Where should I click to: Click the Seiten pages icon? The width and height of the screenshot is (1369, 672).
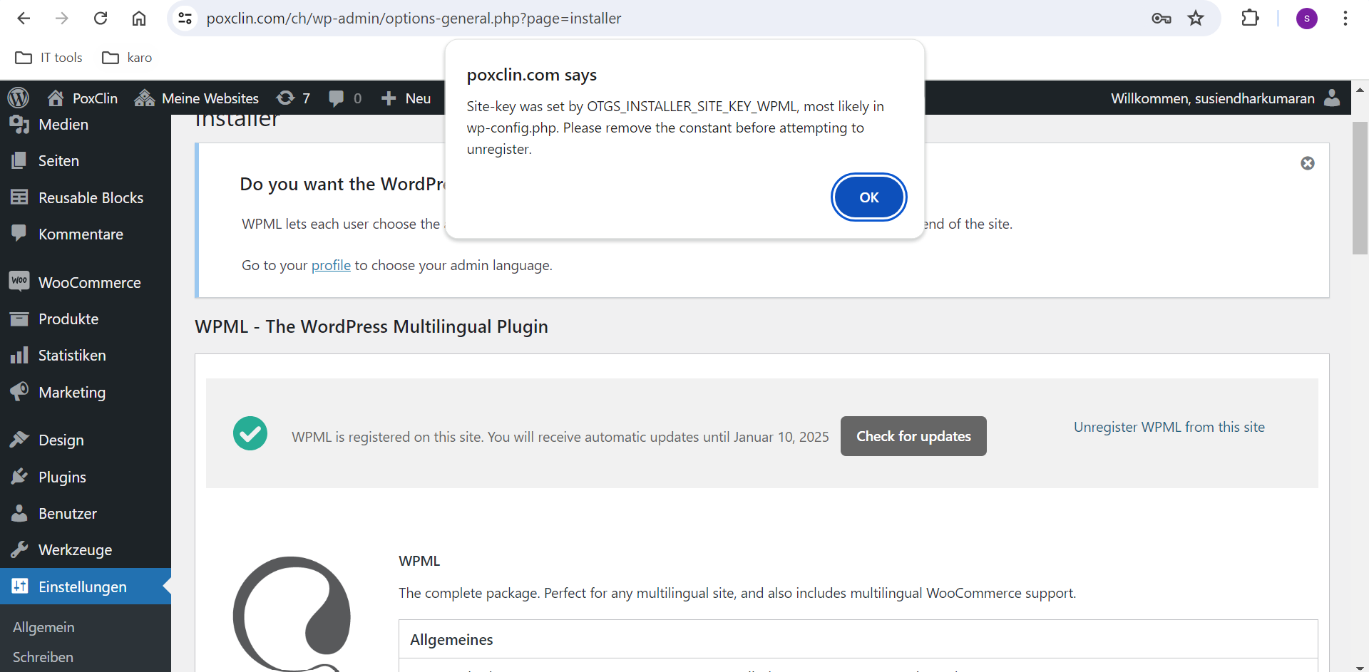coord(19,160)
